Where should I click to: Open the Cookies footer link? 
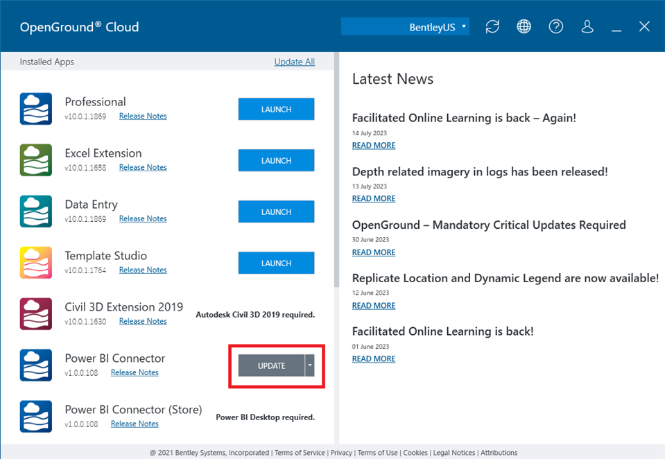pos(415,453)
